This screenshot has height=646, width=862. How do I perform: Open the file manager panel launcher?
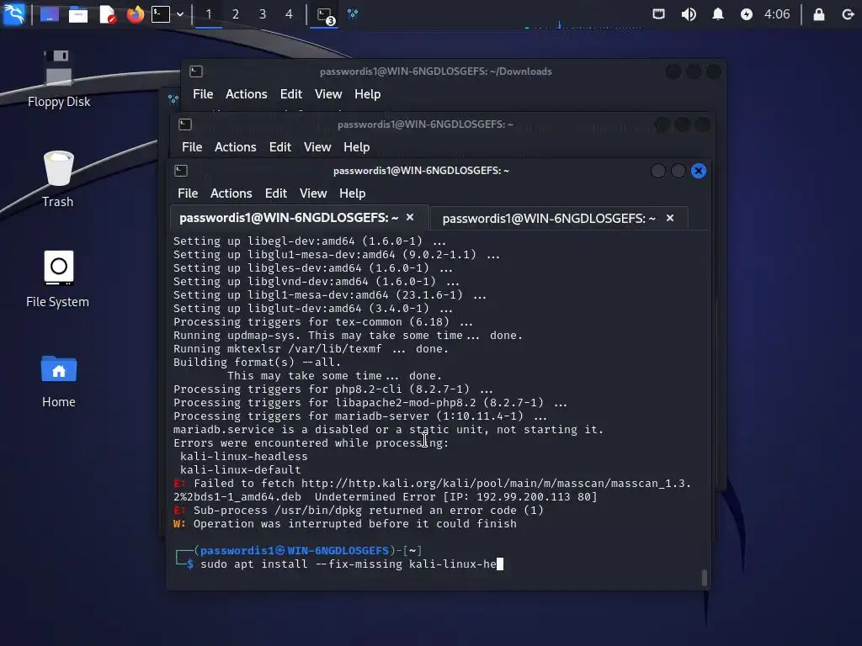pos(78,14)
